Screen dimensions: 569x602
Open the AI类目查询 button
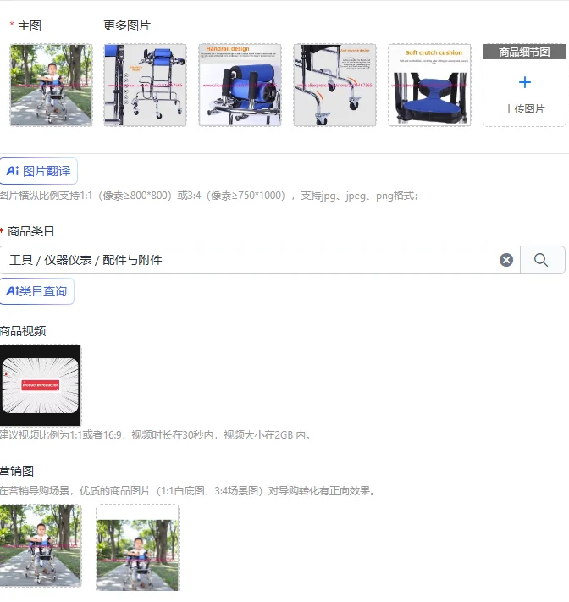tap(36, 291)
